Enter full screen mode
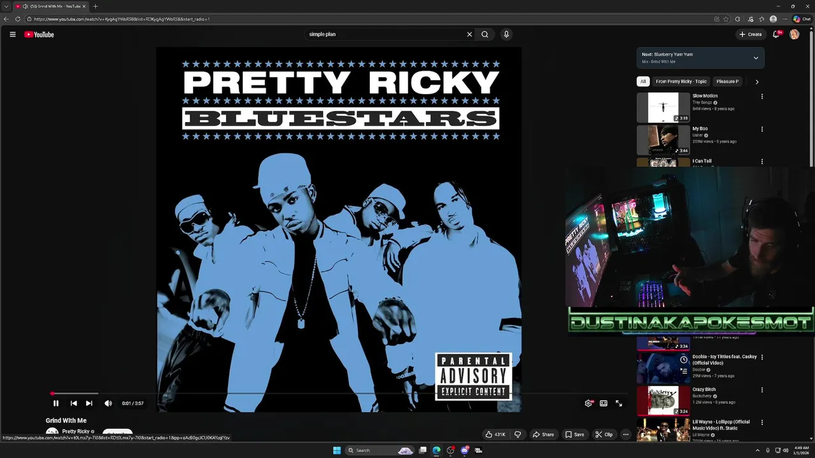The width and height of the screenshot is (815, 458). tap(619, 403)
